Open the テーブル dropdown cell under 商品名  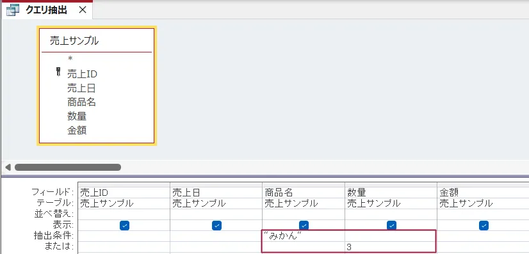pyautogui.click(x=304, y=203)
